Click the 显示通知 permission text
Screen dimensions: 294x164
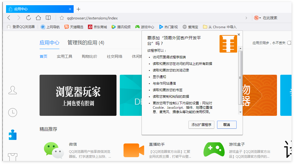click(159, 77)
